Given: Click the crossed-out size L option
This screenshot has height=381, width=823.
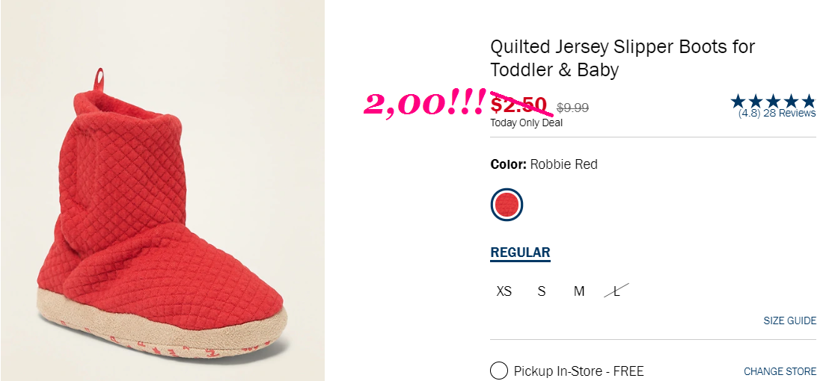Looking at the screenshot, I should tap(617, 291).
